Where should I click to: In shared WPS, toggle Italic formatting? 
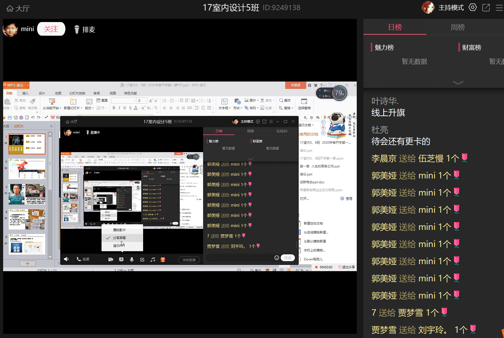point(119,108)
